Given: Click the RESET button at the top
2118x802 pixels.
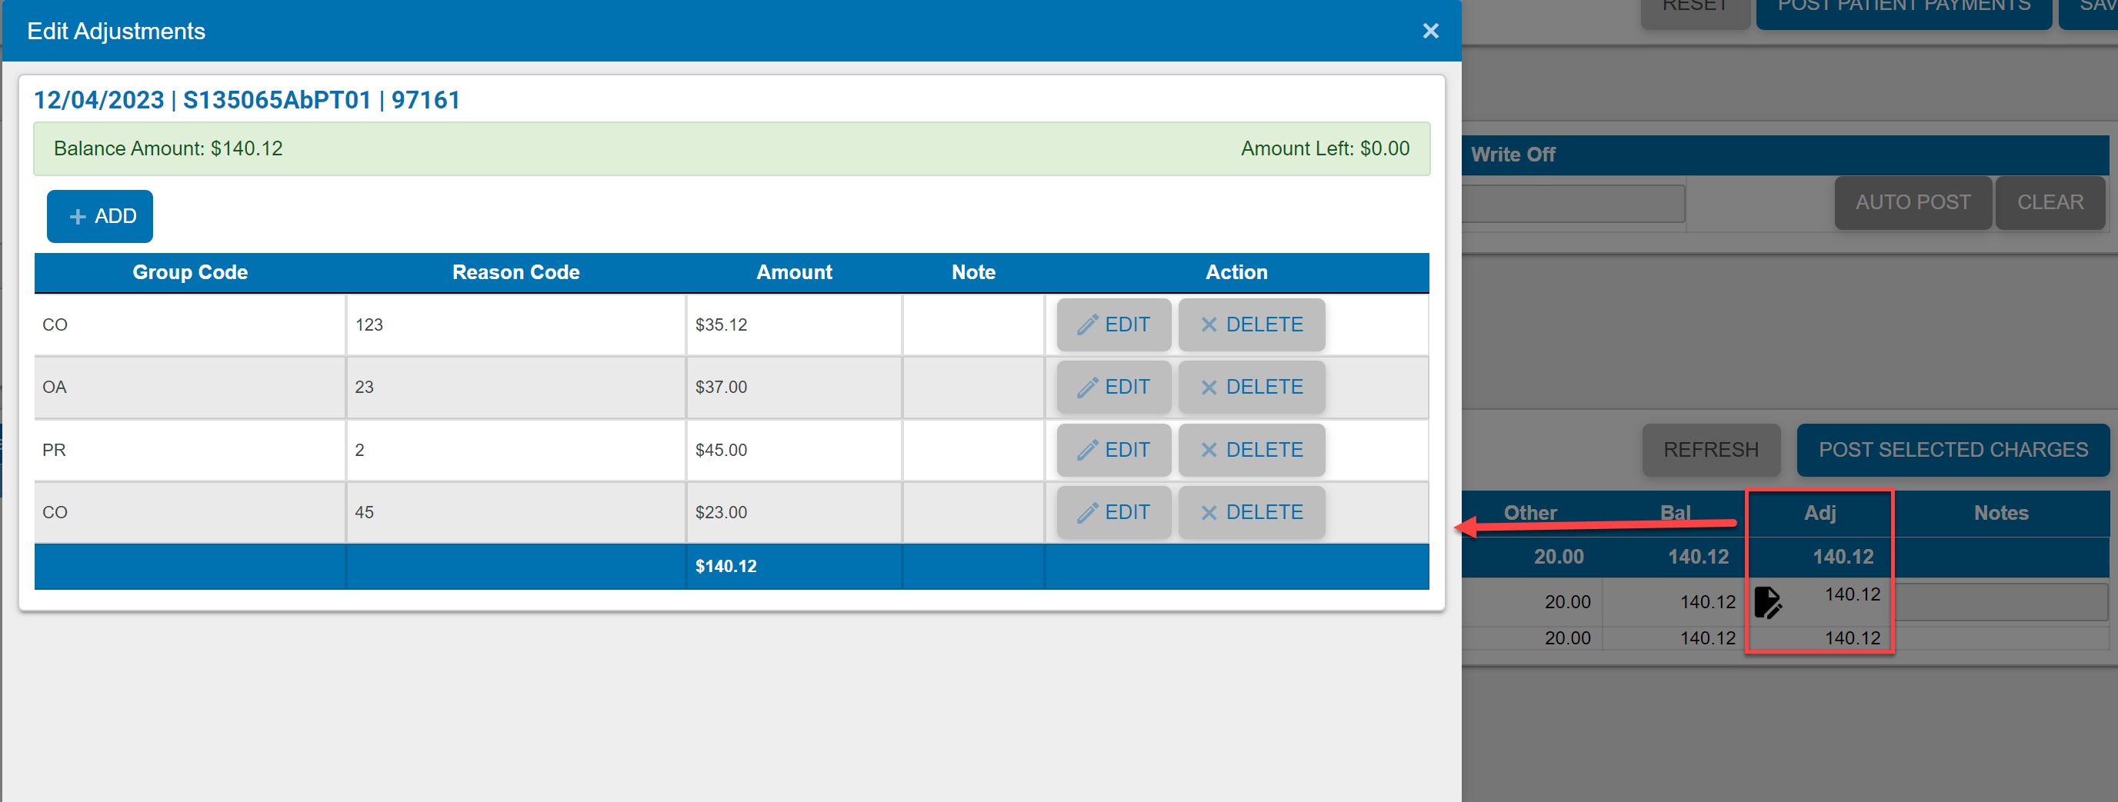Looking at the screenshot, I should [x=1695, y=7].
